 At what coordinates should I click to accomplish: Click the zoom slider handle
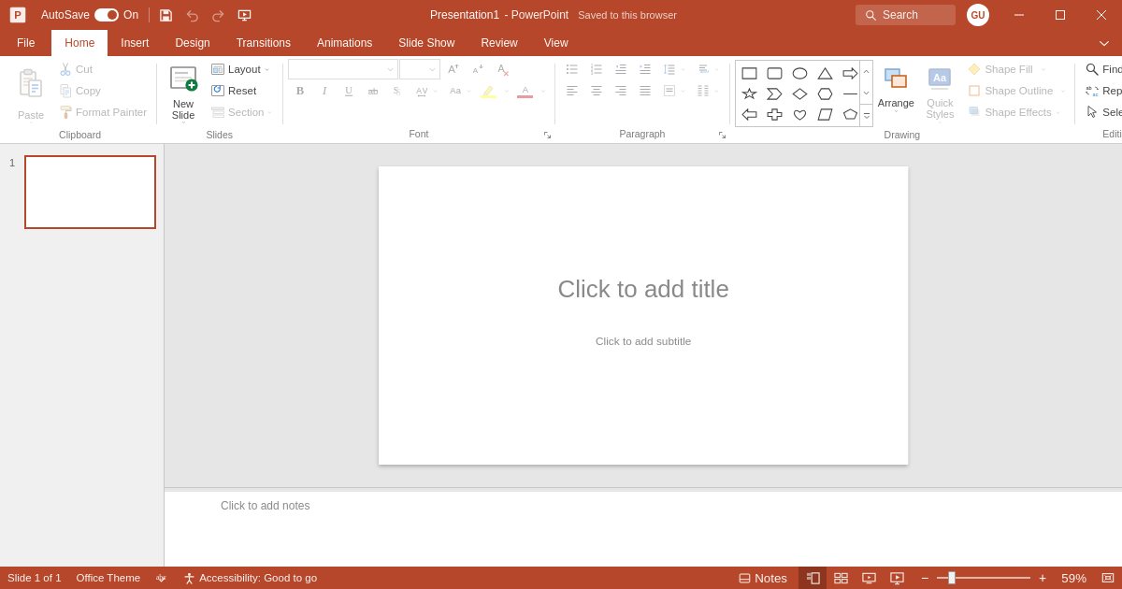click(952, 578)
